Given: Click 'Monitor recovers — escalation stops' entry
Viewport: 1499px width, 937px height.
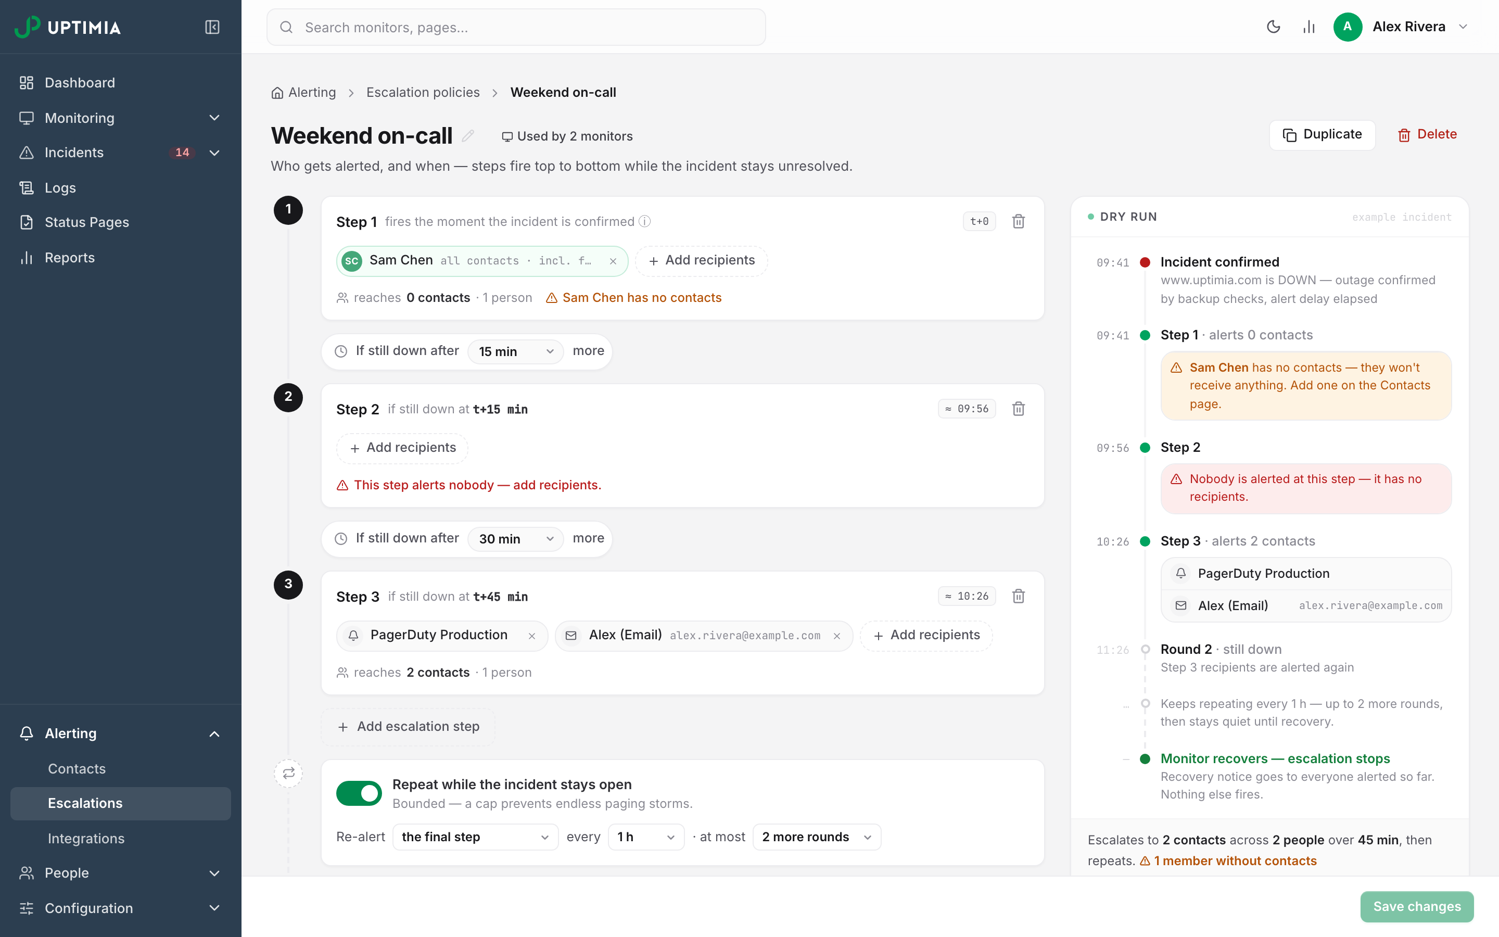Looking at the screenshot, I should pos(1275,759).
